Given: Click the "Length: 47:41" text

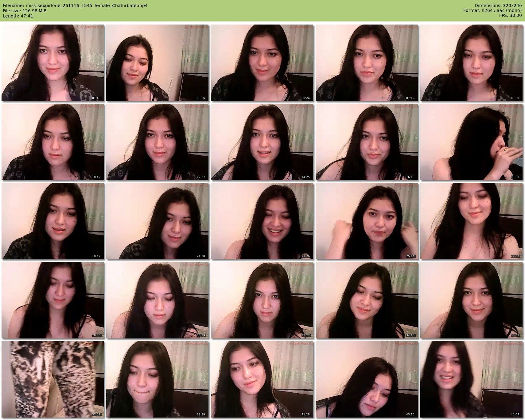Looking at the screenshot, I should click(x=18, y=16).
